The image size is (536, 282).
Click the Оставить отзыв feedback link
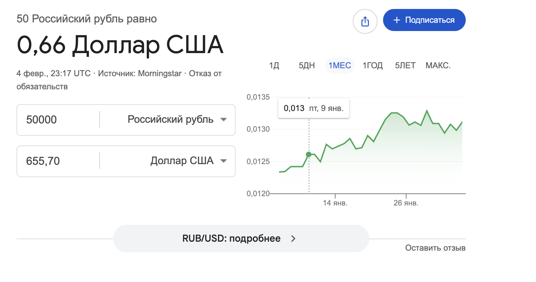click(x=435, y=248)
